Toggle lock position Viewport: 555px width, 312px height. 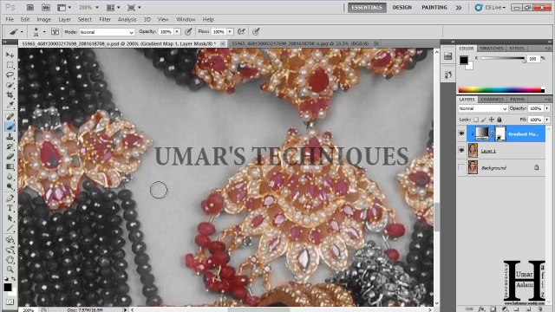coord(492,120)
